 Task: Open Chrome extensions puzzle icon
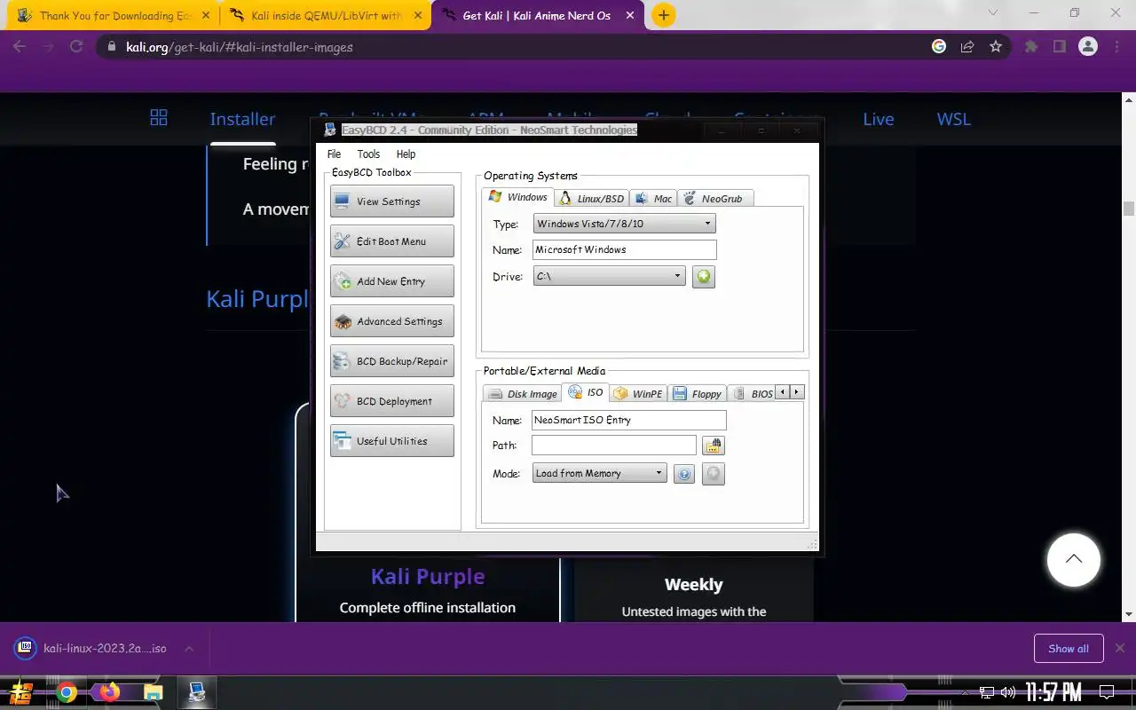point(1031,47)
